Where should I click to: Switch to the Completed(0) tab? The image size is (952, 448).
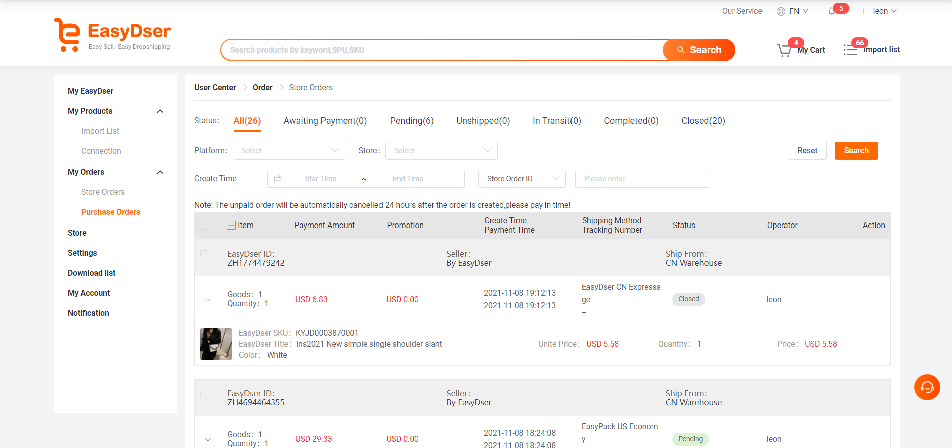[631, 121]
